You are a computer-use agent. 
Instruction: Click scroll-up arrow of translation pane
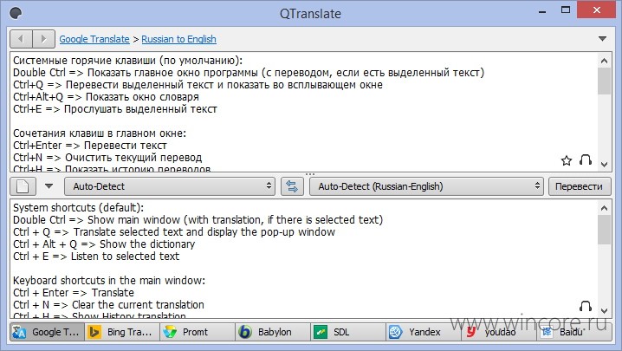[x=604, y=208]
